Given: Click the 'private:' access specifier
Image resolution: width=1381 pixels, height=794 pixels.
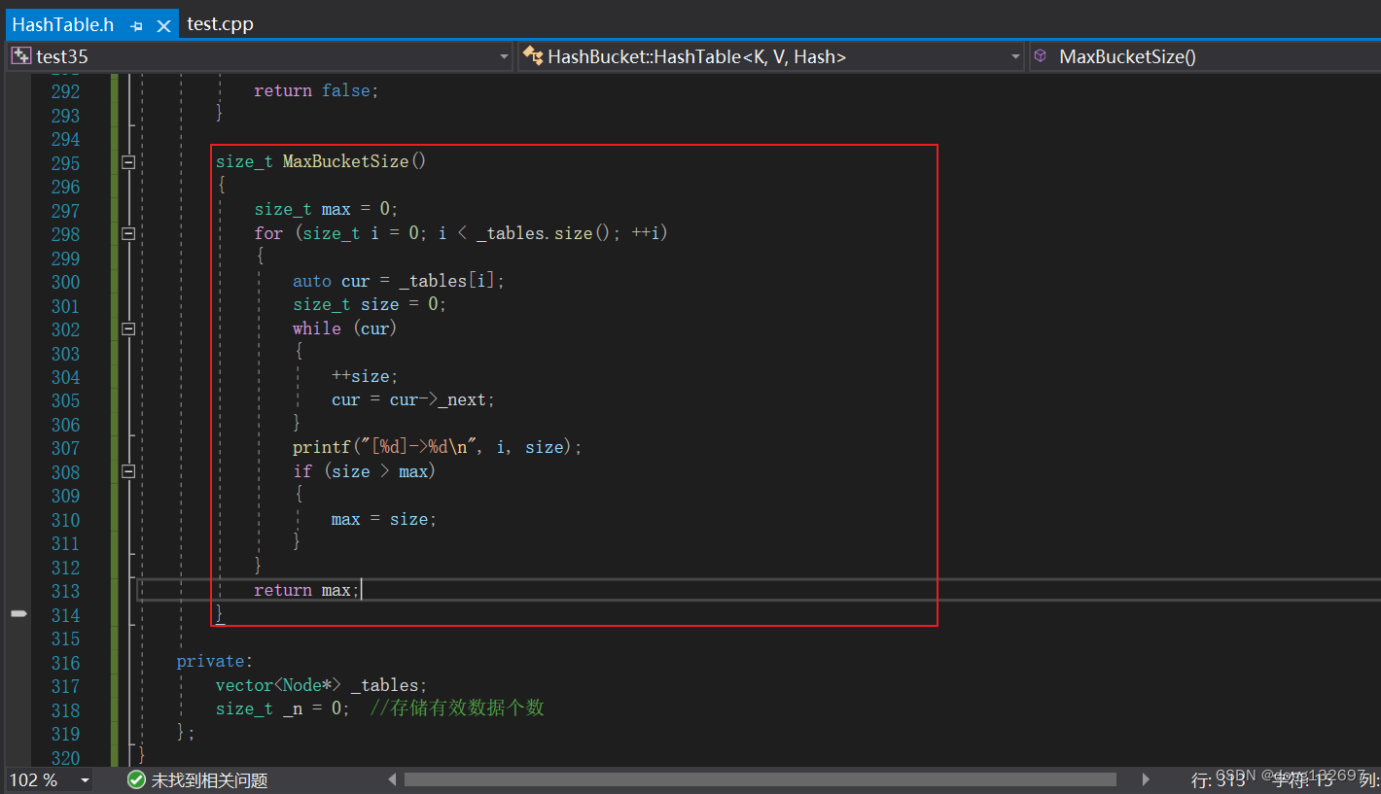Looking at the screenshot, I should point(214,661).
